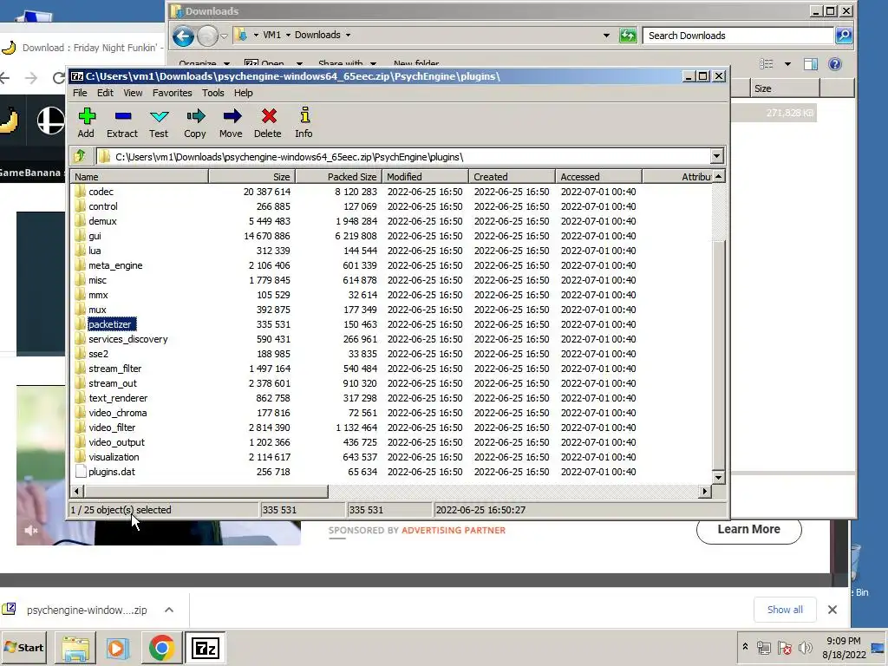Screen dimensions: 888x666
Task: Expand the VM1 breadcrumb arrow
Action: 288,35
